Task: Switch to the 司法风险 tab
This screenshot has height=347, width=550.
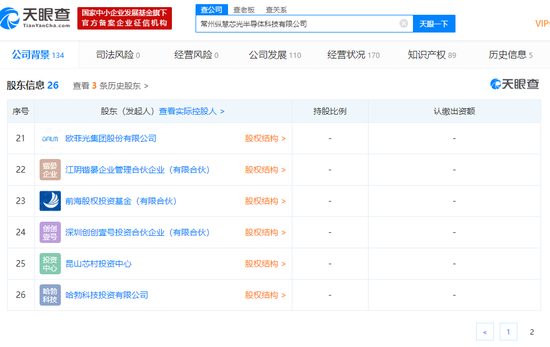Action: point(118,55)
